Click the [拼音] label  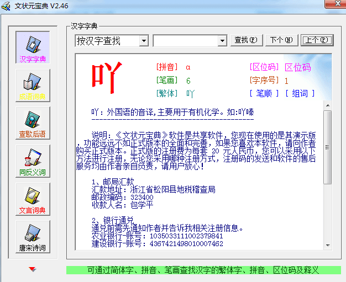point(167,67)
